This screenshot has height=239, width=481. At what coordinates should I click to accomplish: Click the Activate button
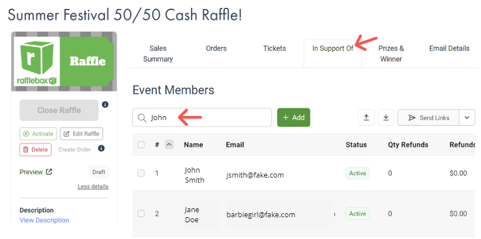38,133
